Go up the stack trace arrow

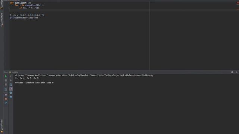tap(11, 76)
